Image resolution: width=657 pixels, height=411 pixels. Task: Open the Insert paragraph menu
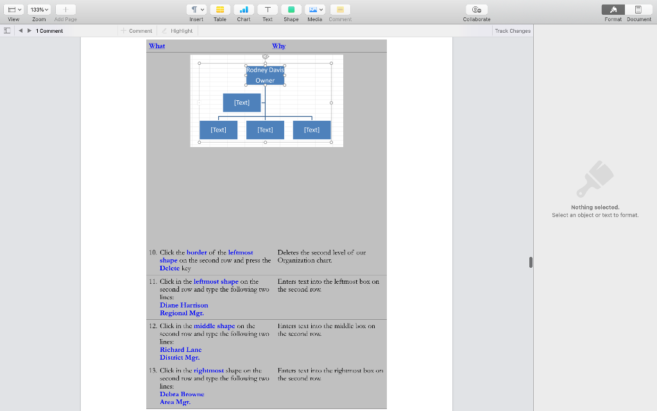196,10
